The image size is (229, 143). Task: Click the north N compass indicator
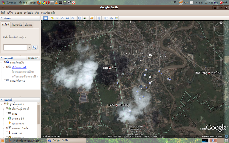221,23
